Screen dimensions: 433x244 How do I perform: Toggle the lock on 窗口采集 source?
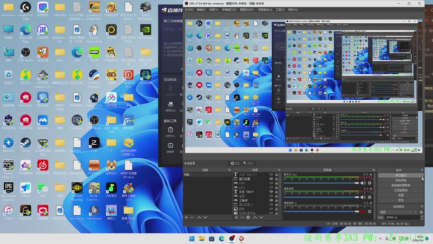(x=277, y=179)
